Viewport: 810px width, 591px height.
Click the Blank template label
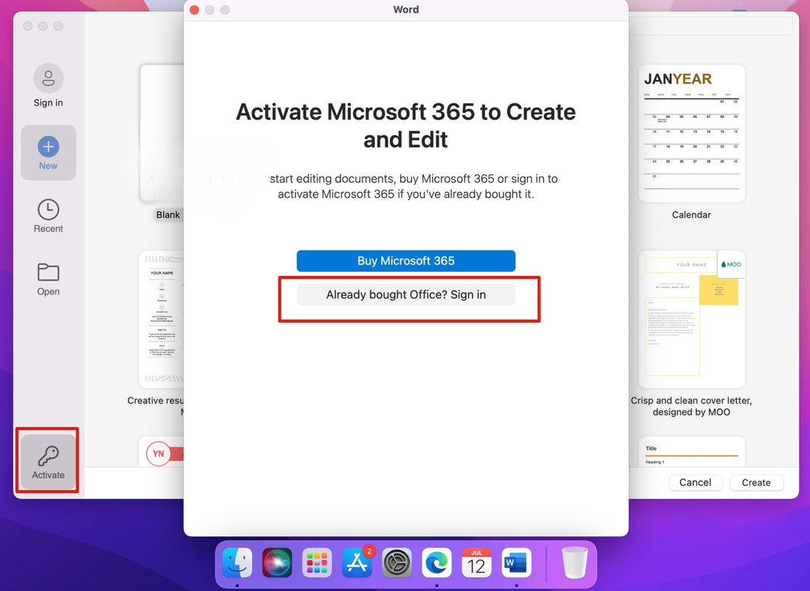(168, 214)
